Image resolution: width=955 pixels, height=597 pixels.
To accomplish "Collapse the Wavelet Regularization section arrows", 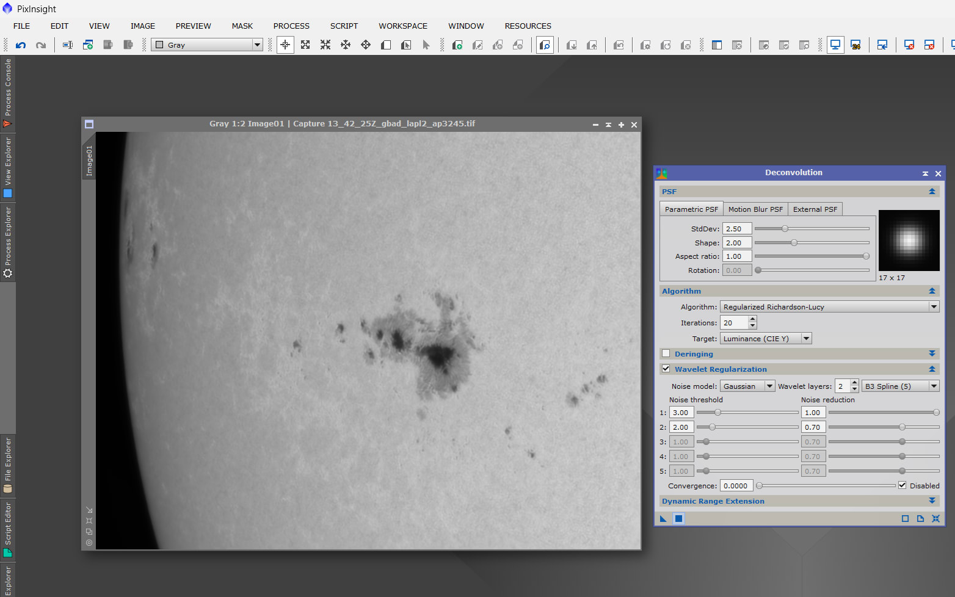I will point(932,369).
